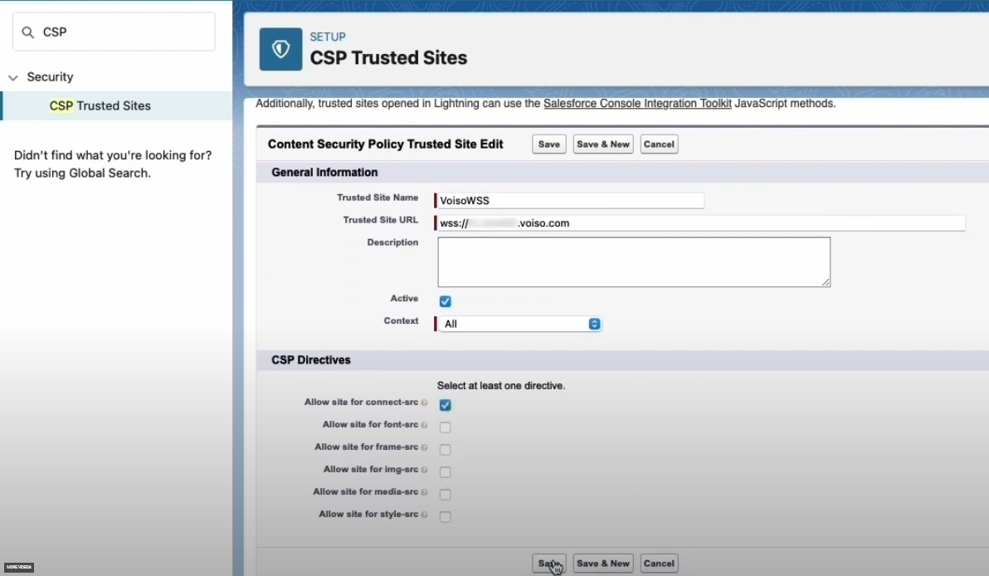The height and width of the screenshot is (576, 989).
Task: Click the shield icon next to CSP Trusted Sites heading
Action: tap(280, 49)
